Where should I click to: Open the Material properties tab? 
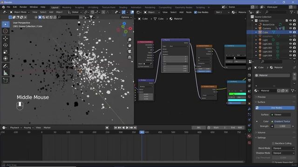(250, 136)
